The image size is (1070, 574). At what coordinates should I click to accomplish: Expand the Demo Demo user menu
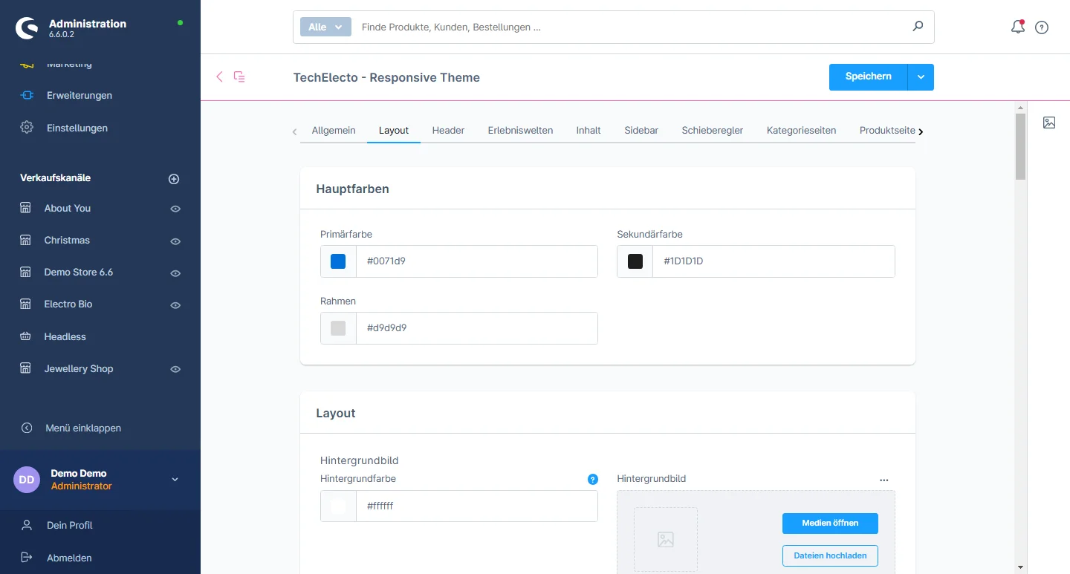(x=175, y=480)
